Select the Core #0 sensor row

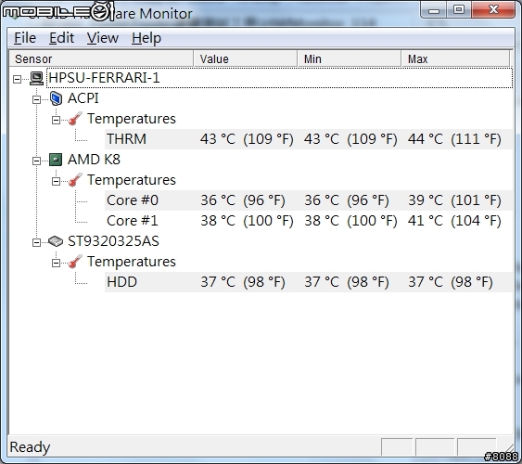click(309, 200)
